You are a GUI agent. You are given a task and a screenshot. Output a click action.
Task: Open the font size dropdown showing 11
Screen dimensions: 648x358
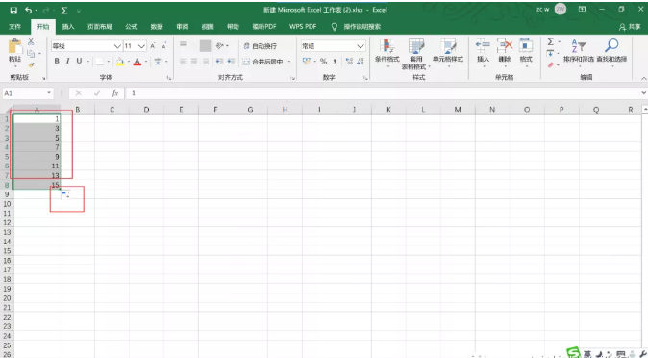141,46
